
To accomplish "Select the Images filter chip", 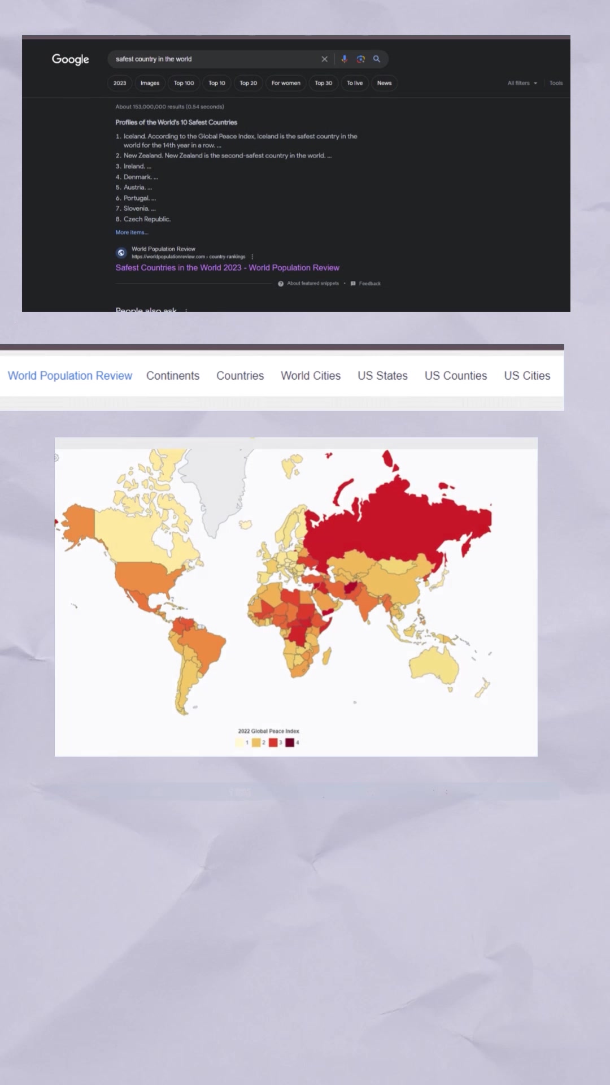I will [150, 83].
